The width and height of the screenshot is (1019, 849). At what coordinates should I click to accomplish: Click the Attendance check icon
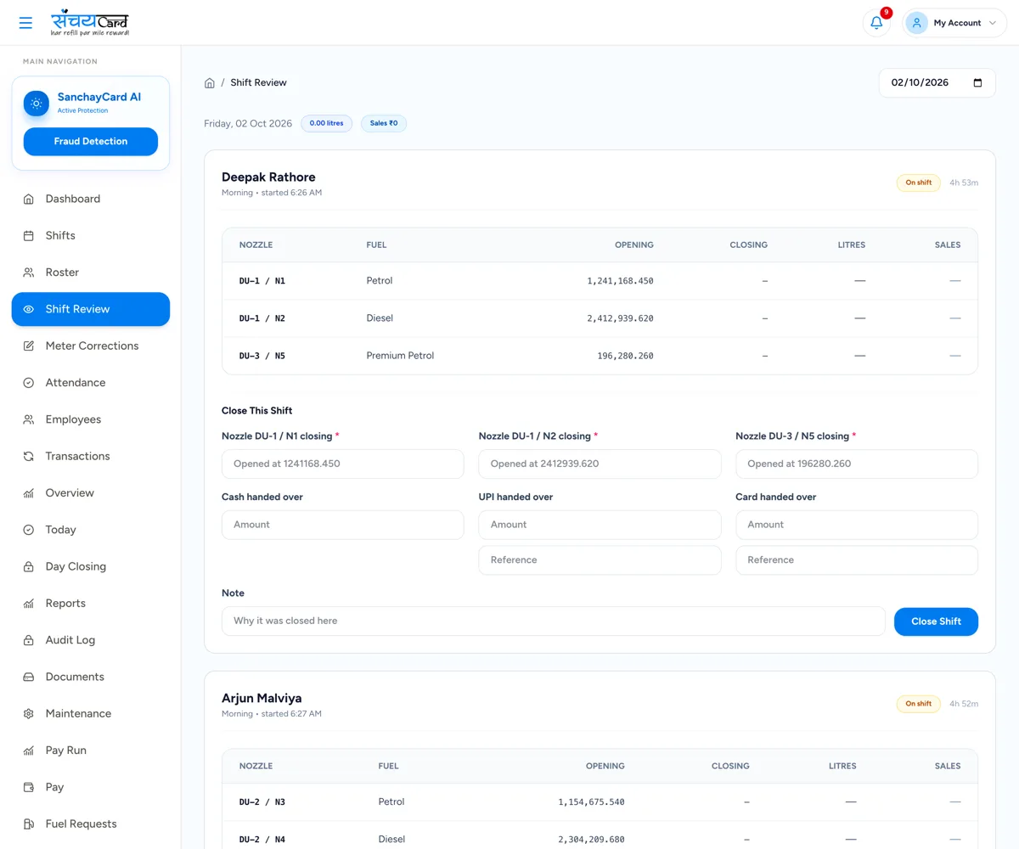pyautogui.click(x=29, y=383)
